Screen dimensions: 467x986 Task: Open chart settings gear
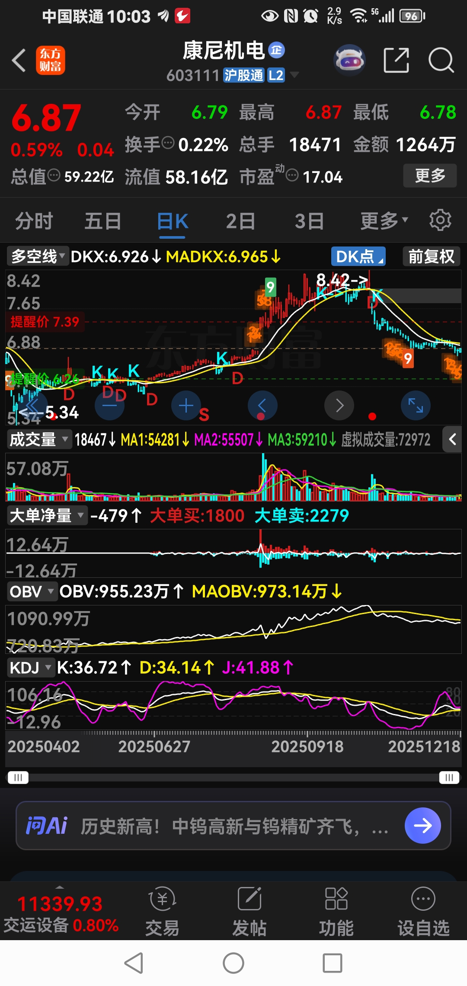click(440, 220)
